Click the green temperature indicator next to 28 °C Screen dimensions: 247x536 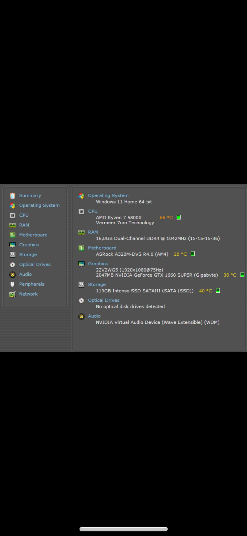click(x=193, y=254)
